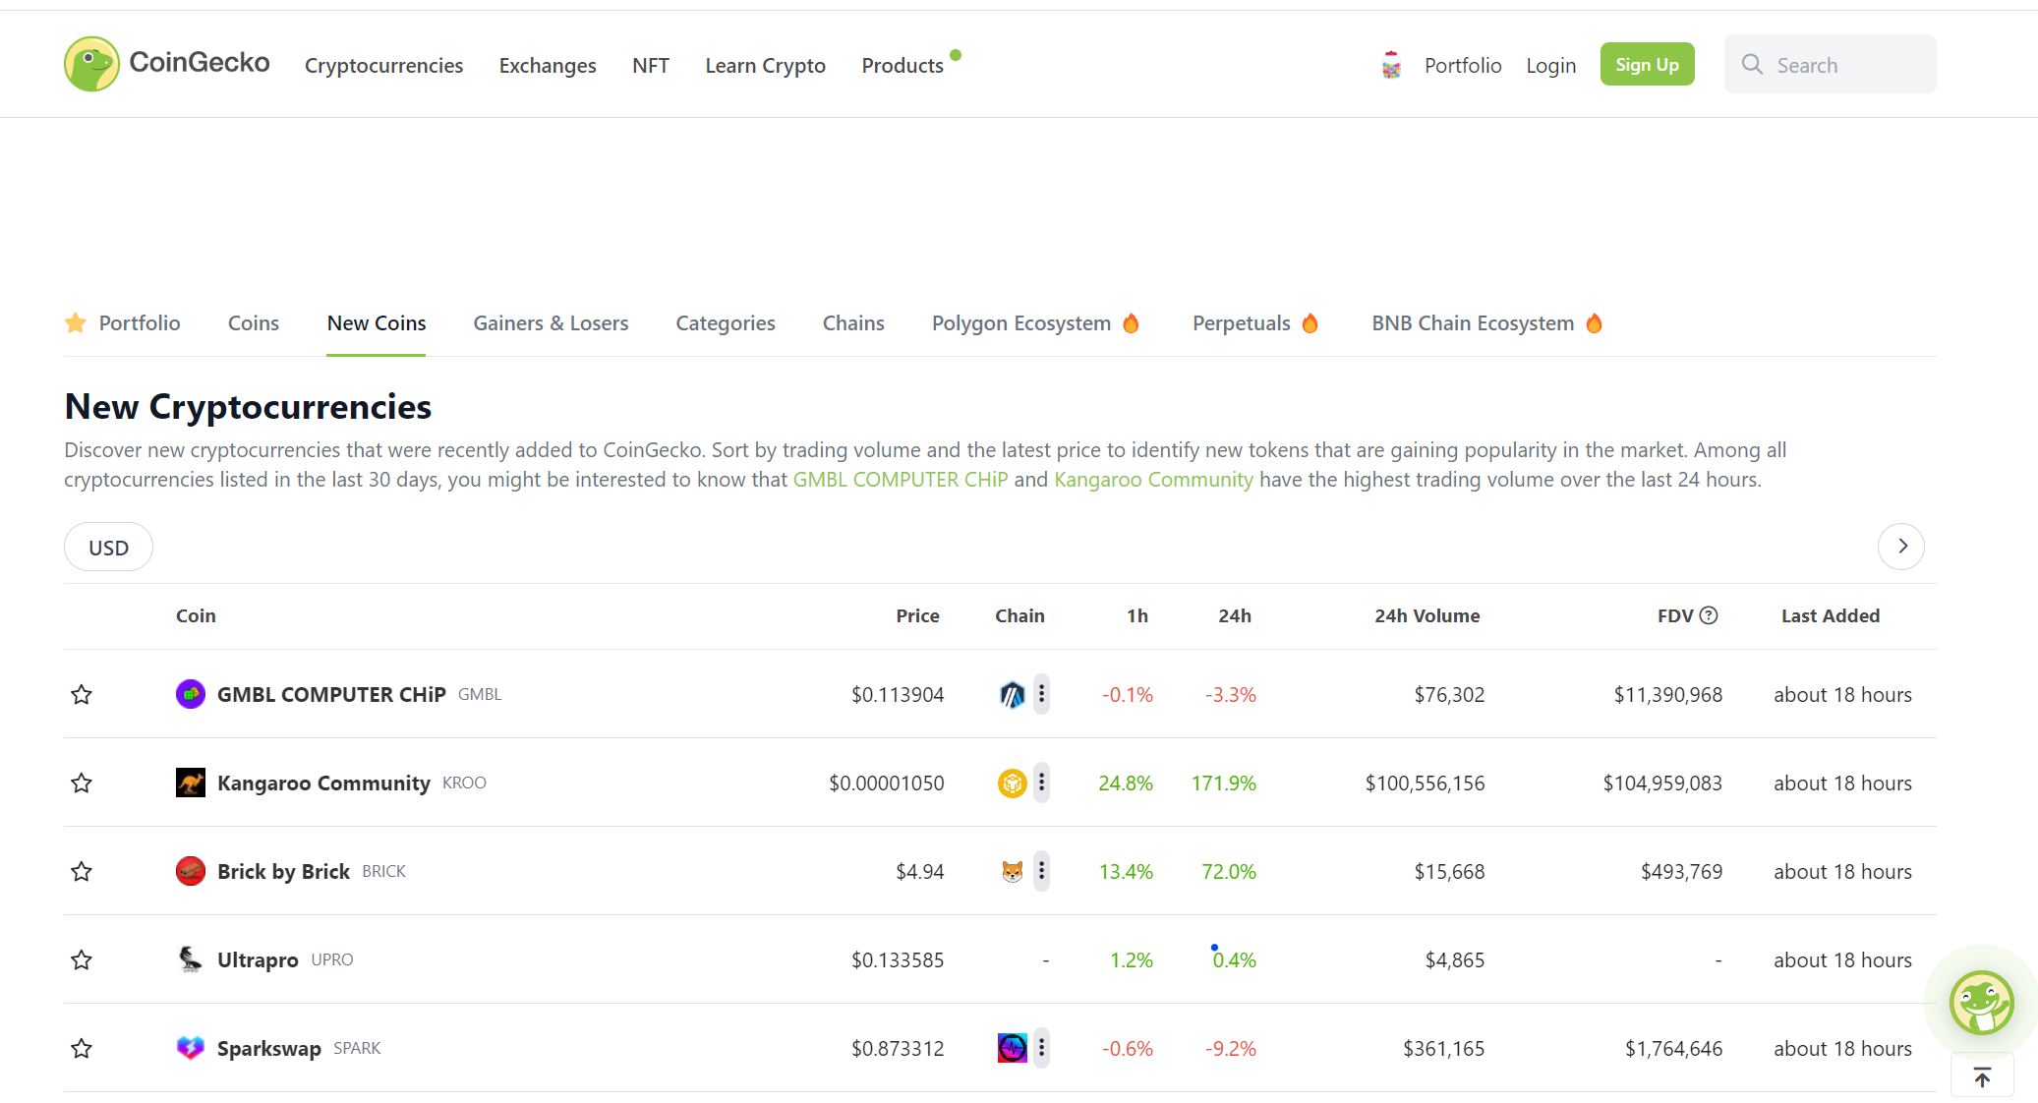Open the Chains tab

(853, 322)
